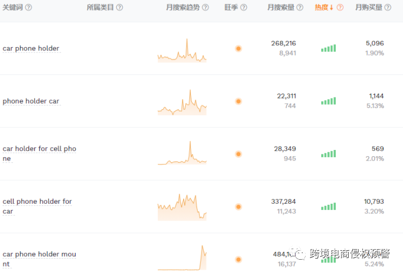Click orange season dot in 'car holder for cell phone' row
The width and height of the screenshot is (403, 272).
click(x=238, y=154)
